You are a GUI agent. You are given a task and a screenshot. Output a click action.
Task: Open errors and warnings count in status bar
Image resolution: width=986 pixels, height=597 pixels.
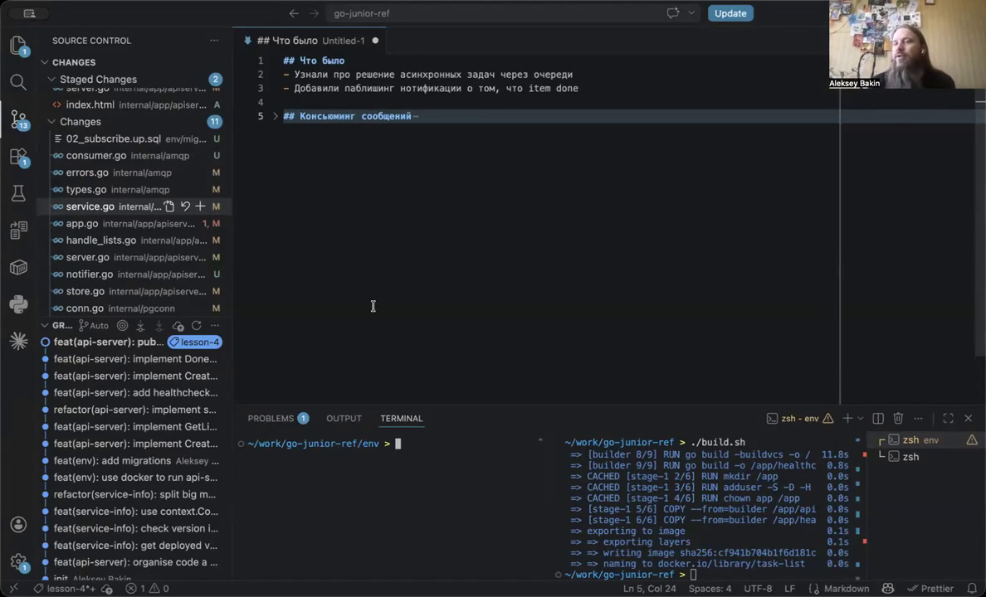147,589
